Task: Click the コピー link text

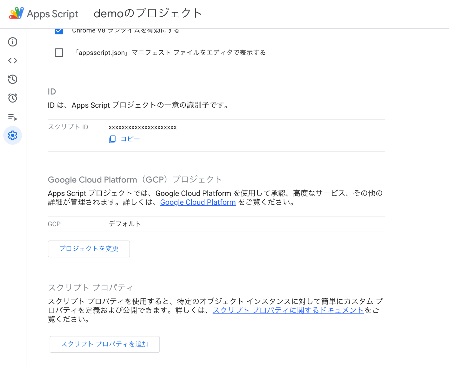Action: pyautogui.click(x=130, y=139)
